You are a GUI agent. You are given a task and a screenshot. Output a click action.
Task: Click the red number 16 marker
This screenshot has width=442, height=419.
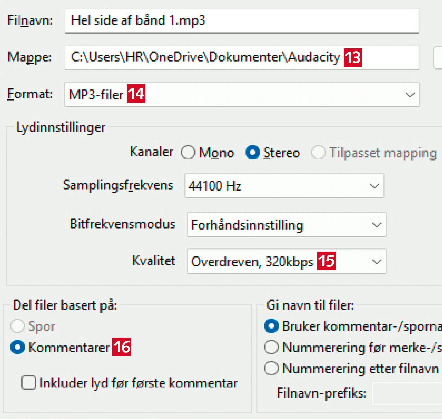point(122,347)
